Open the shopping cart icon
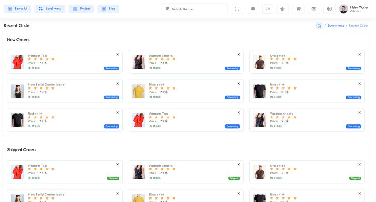376x202 pixels. [x=298, y=9]
